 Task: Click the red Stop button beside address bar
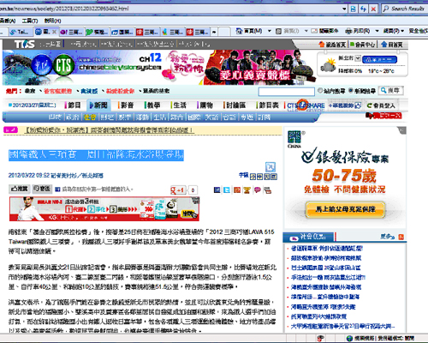(x=373, y=9)
